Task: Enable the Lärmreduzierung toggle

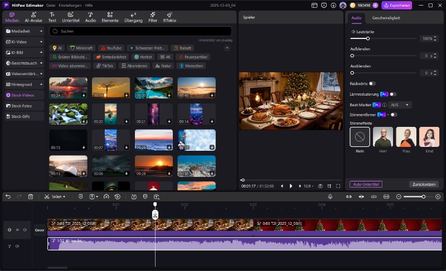Action: pos(393,94)
